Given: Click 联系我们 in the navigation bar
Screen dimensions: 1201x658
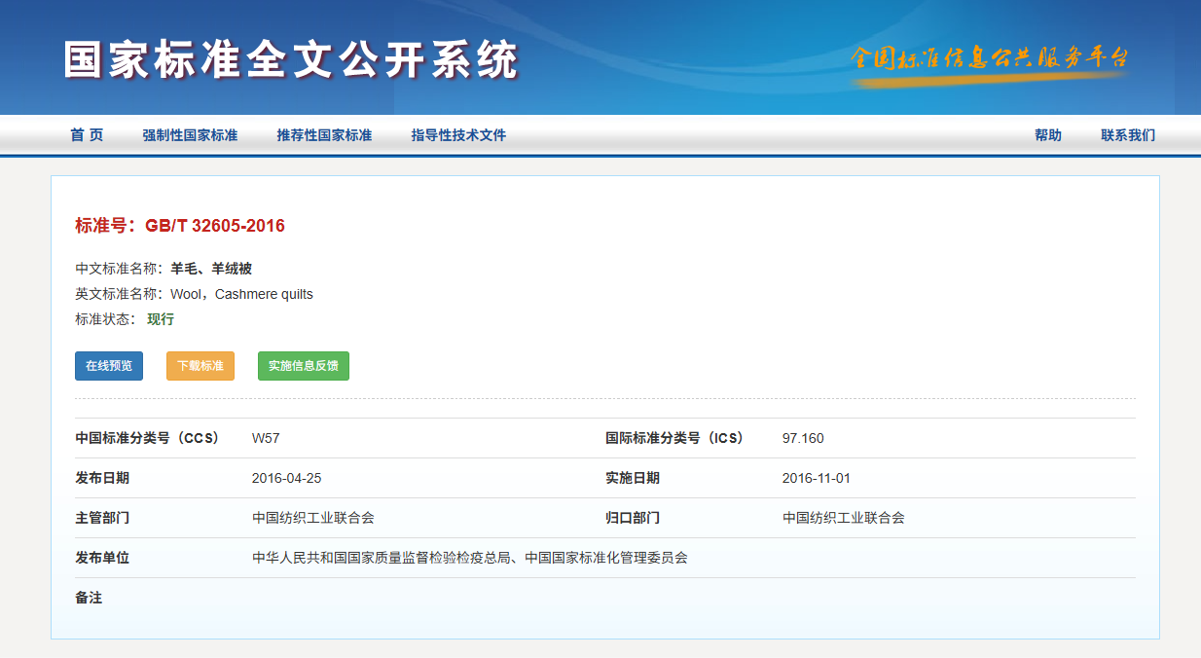Looking at the screenshot, I should [x=1128, y=135].
